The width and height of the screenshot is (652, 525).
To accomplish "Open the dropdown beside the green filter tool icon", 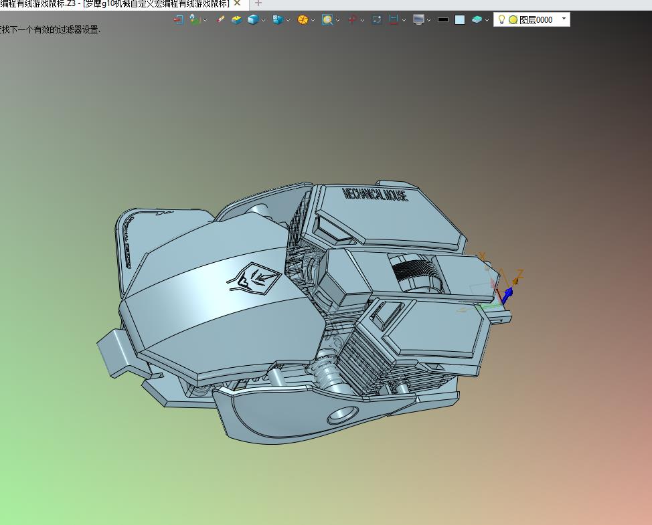I will point(205,20).
